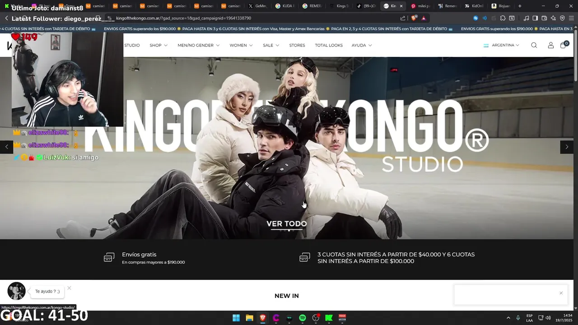Open File Explorer from taskbar
Image resolution: width=578 pixels, height=325 pixels.
249,318
